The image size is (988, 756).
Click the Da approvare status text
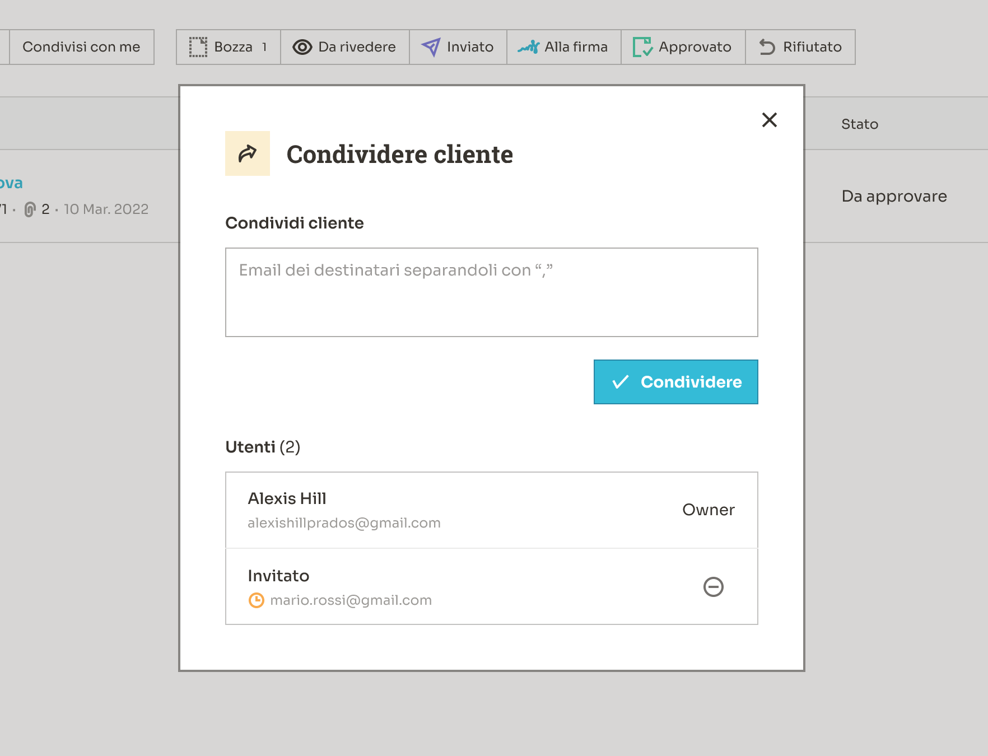[894, 196]
